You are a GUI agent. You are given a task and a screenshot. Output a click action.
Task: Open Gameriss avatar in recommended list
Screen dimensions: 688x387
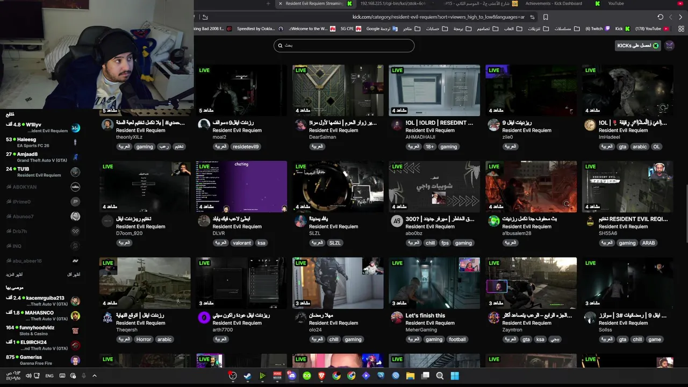click(x=75, y=360)
